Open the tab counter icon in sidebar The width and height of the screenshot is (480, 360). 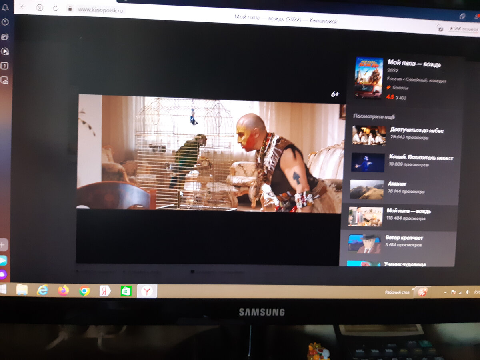point(5,66)
